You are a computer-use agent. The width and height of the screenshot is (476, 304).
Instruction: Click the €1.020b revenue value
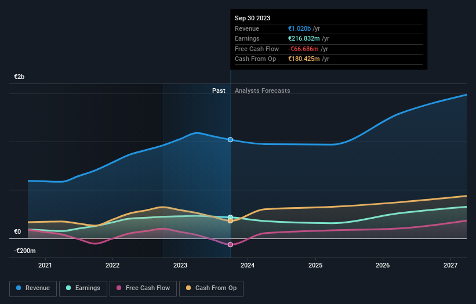(299, 28)
